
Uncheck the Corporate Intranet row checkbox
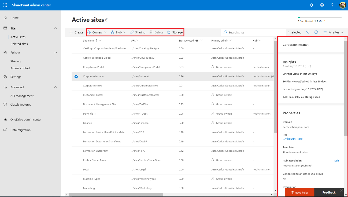76,77
